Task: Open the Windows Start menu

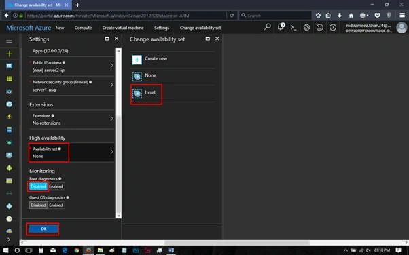Action: point(5,250)
